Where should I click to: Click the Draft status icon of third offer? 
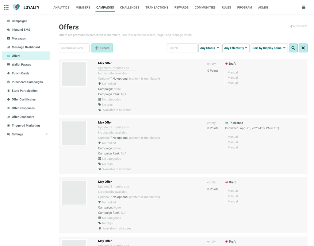pyautogui.click(x=227, y=182)
